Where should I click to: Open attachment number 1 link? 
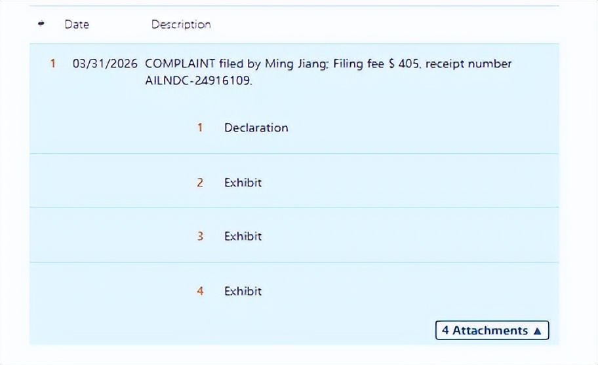[200, 128]
